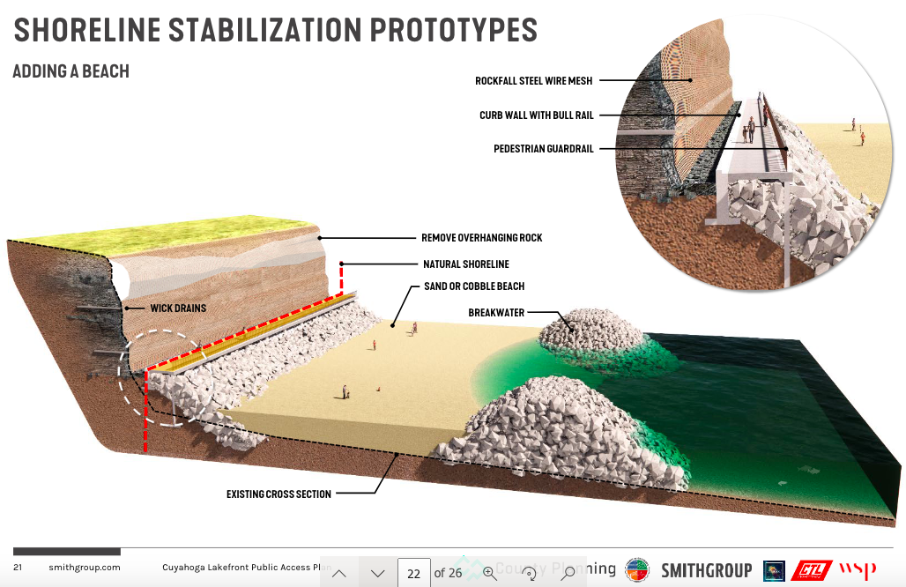Click the 'Rockfall Steel Wire Mesh' label
This screenshot has height=587, width=906.
533,81
